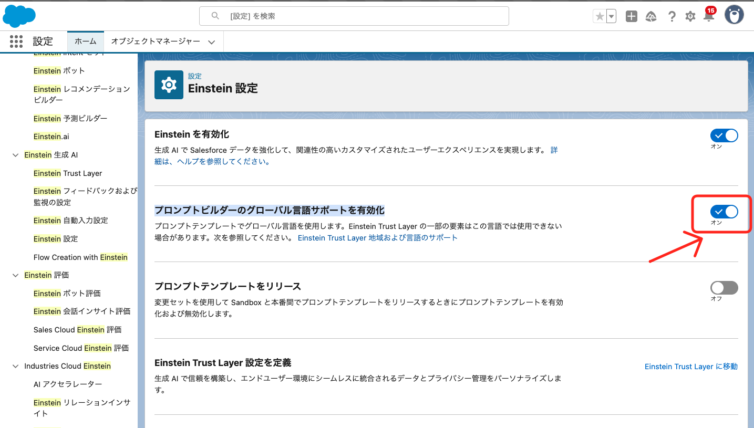Open Einstein 自動入力設定 in sidebar
The height and width of the screenshot is (428, 754).
[71, 221]
